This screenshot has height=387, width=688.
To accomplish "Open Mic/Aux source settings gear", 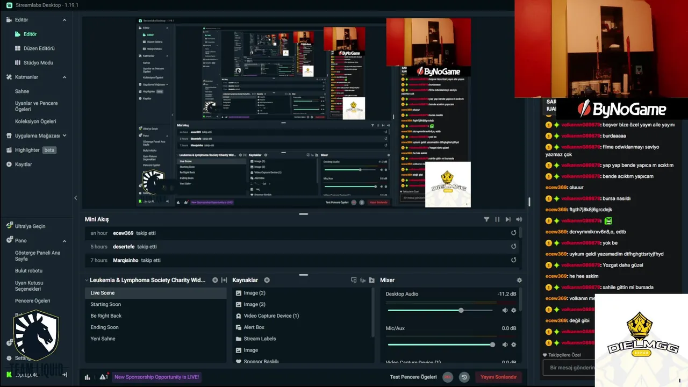I will tap(513, 345).
